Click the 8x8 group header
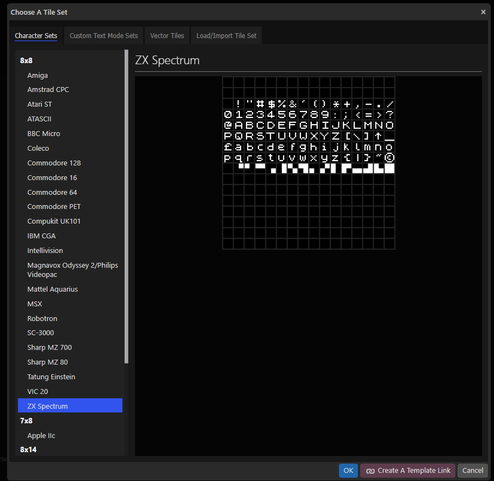The image size is (494, 481). coord(26,60)
